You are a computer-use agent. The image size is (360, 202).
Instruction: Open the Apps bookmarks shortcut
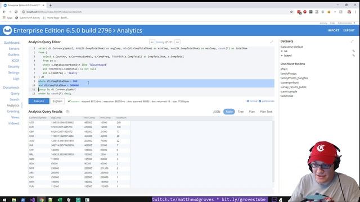click(7, 17)
